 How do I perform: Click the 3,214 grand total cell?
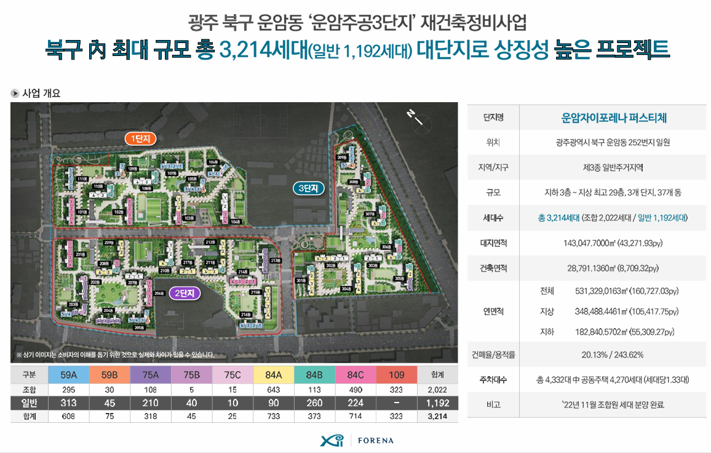[437, 416]
